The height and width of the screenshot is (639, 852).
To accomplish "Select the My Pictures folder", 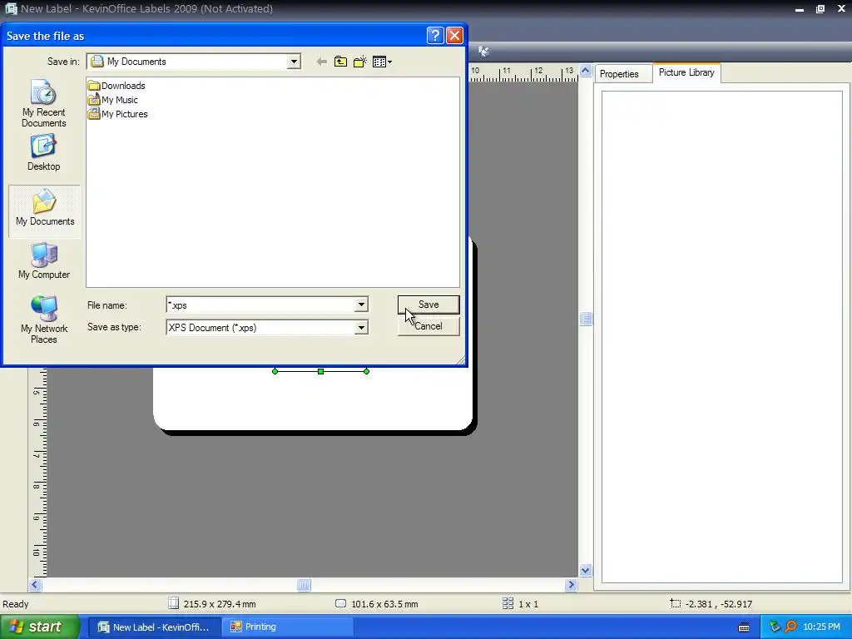I will (118, 114).
